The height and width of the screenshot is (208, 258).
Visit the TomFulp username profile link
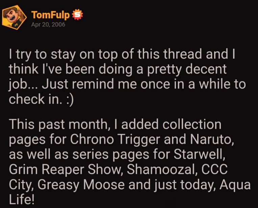coord(50,15)
